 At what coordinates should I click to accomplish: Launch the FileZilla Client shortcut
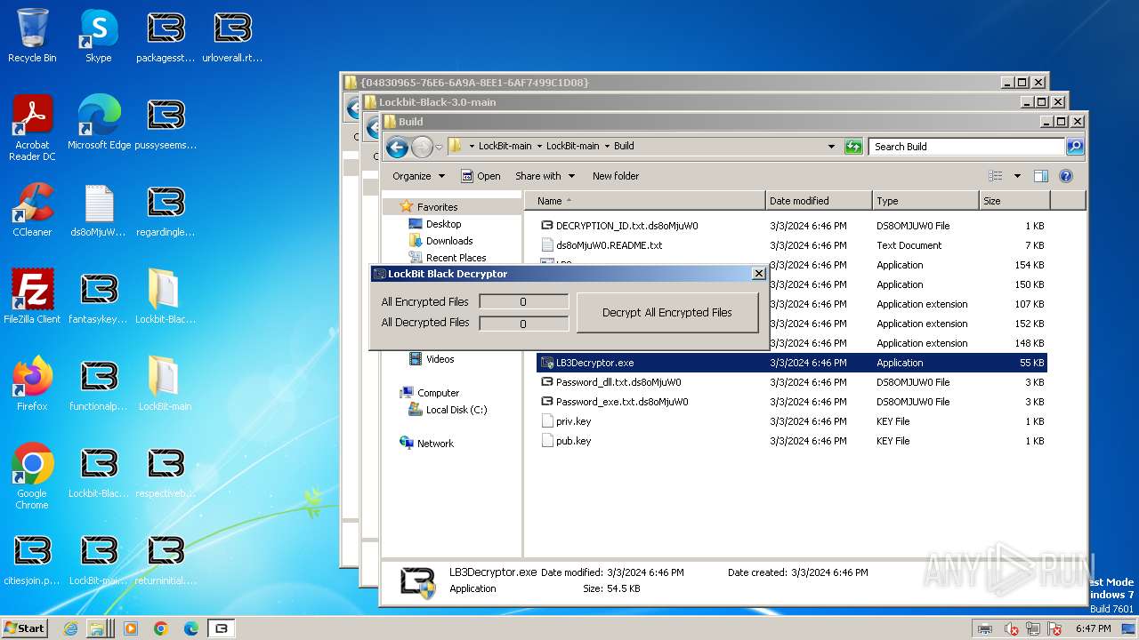click(x=32, y=297)
